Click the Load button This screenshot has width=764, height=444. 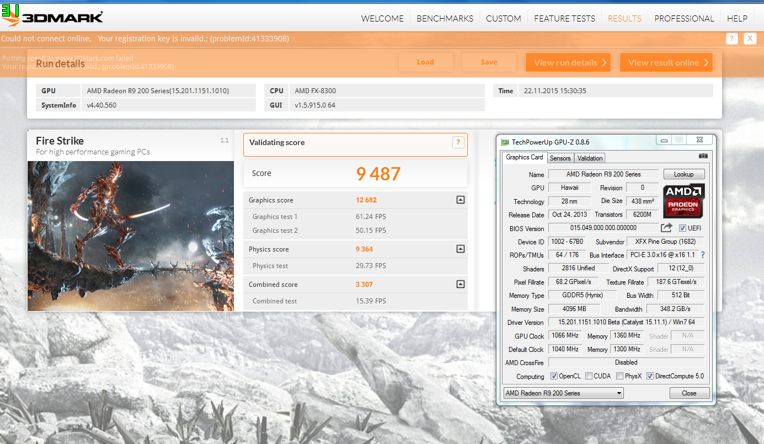[425, 62]
